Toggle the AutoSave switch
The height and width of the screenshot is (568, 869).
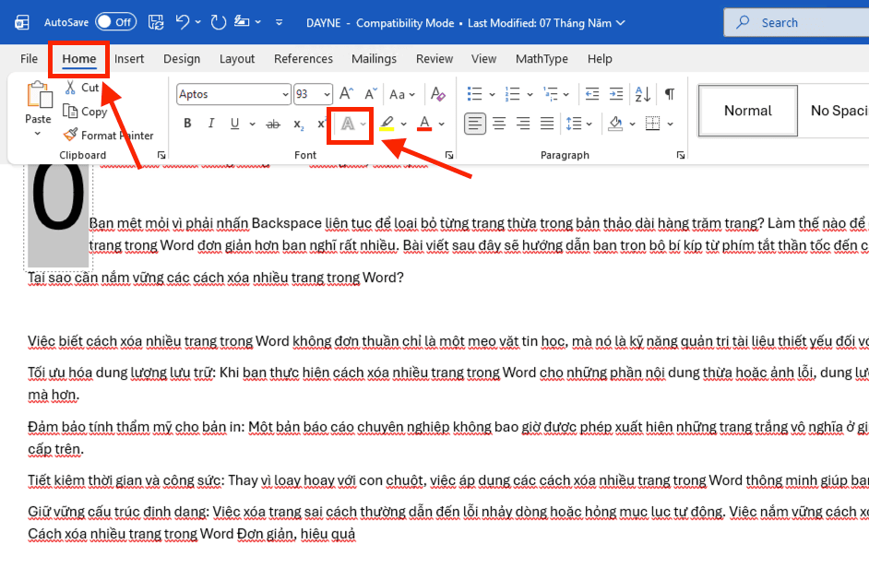tap(115, 22)
